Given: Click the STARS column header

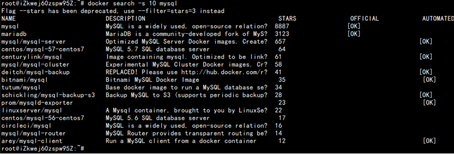Looking at the screenshot, I should click(x=287, y=19).
